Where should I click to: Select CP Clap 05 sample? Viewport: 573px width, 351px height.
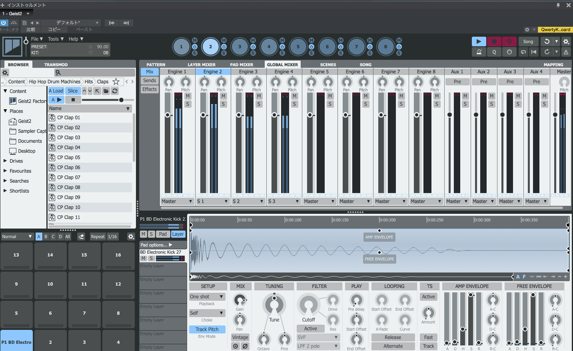pos(90,158)
